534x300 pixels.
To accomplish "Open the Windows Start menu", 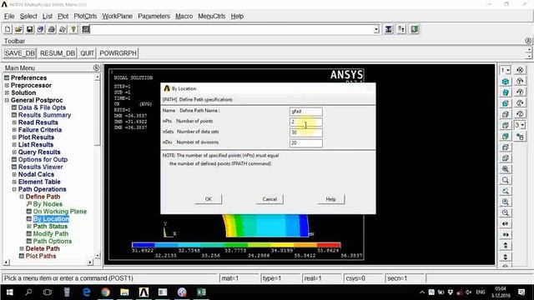I will [x=9, y=292].
